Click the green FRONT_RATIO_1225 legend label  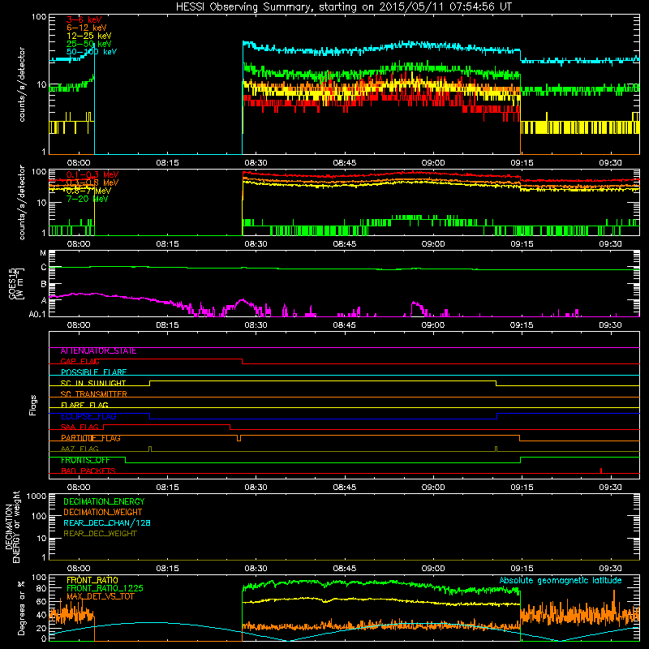[105, 589]
